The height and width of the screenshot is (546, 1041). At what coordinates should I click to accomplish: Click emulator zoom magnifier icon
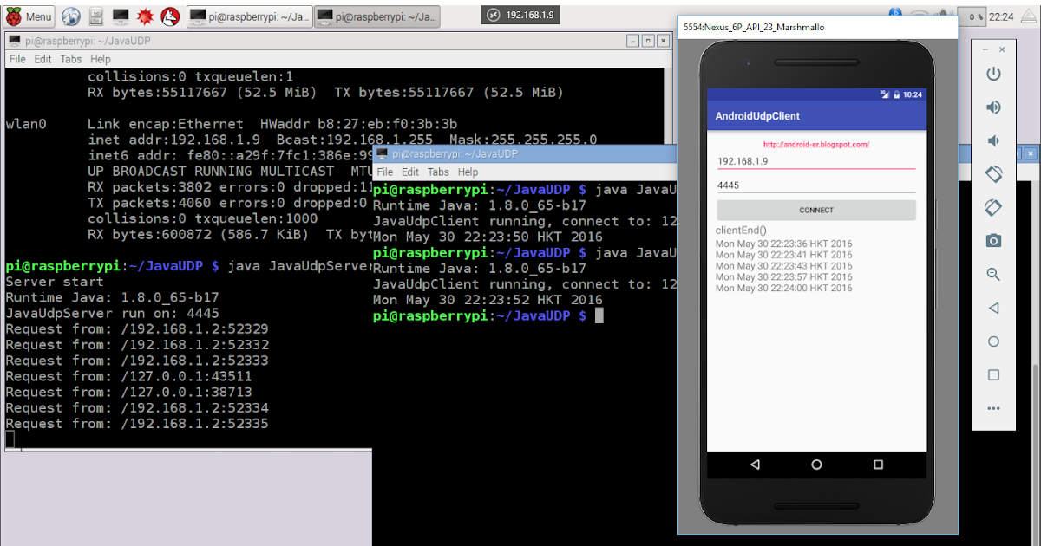click(993, 274)
